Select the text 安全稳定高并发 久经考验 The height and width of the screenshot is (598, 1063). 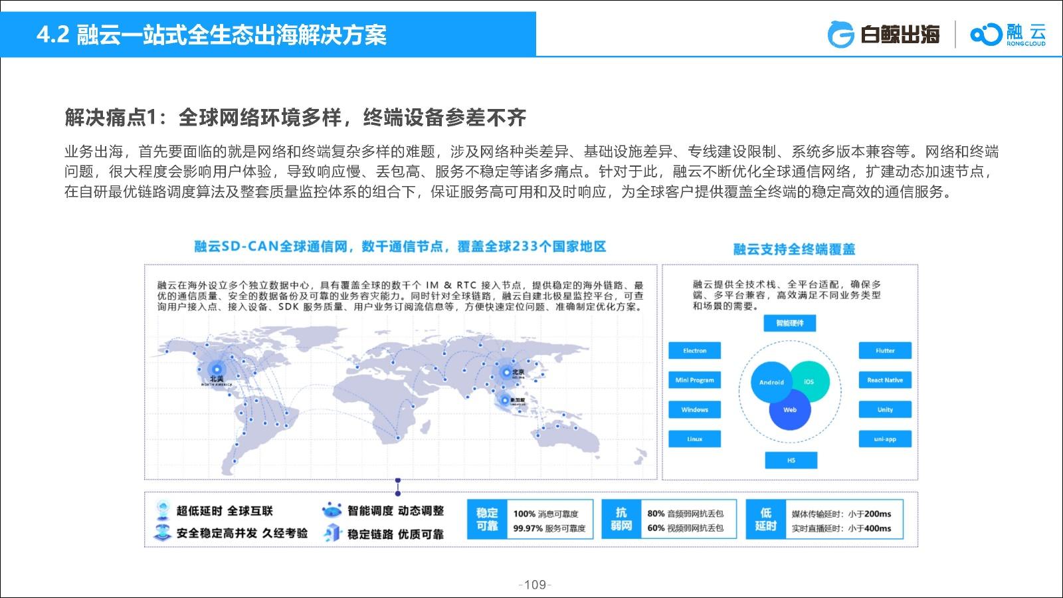coord(242,534)
